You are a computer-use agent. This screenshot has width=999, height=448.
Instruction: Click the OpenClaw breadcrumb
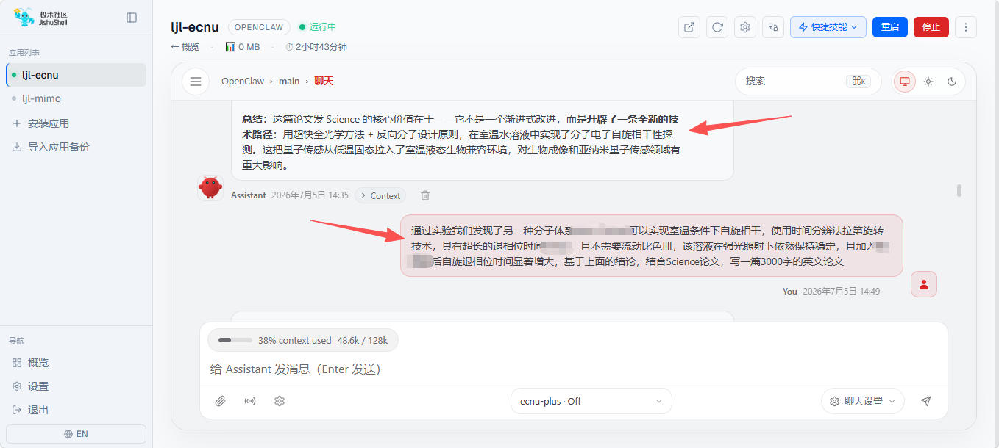(x=243, y=82)
